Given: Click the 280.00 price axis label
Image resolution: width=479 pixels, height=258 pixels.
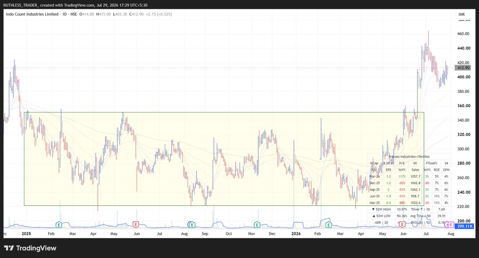Looking at the screenshot, I should click(463, 163).
